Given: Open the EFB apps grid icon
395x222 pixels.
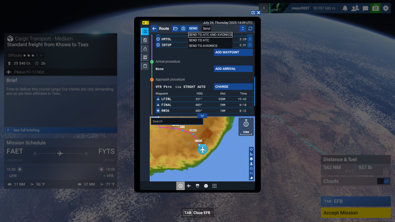Looking at the screenshot, I should (214, 186).
